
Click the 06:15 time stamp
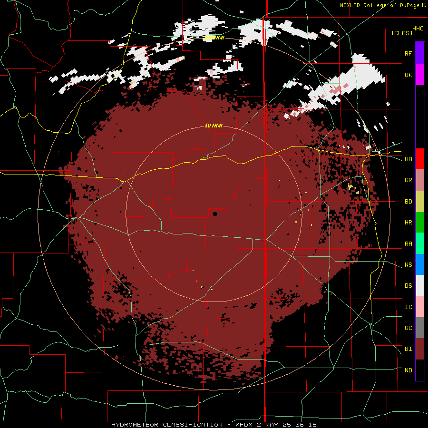tap(307, 425)
